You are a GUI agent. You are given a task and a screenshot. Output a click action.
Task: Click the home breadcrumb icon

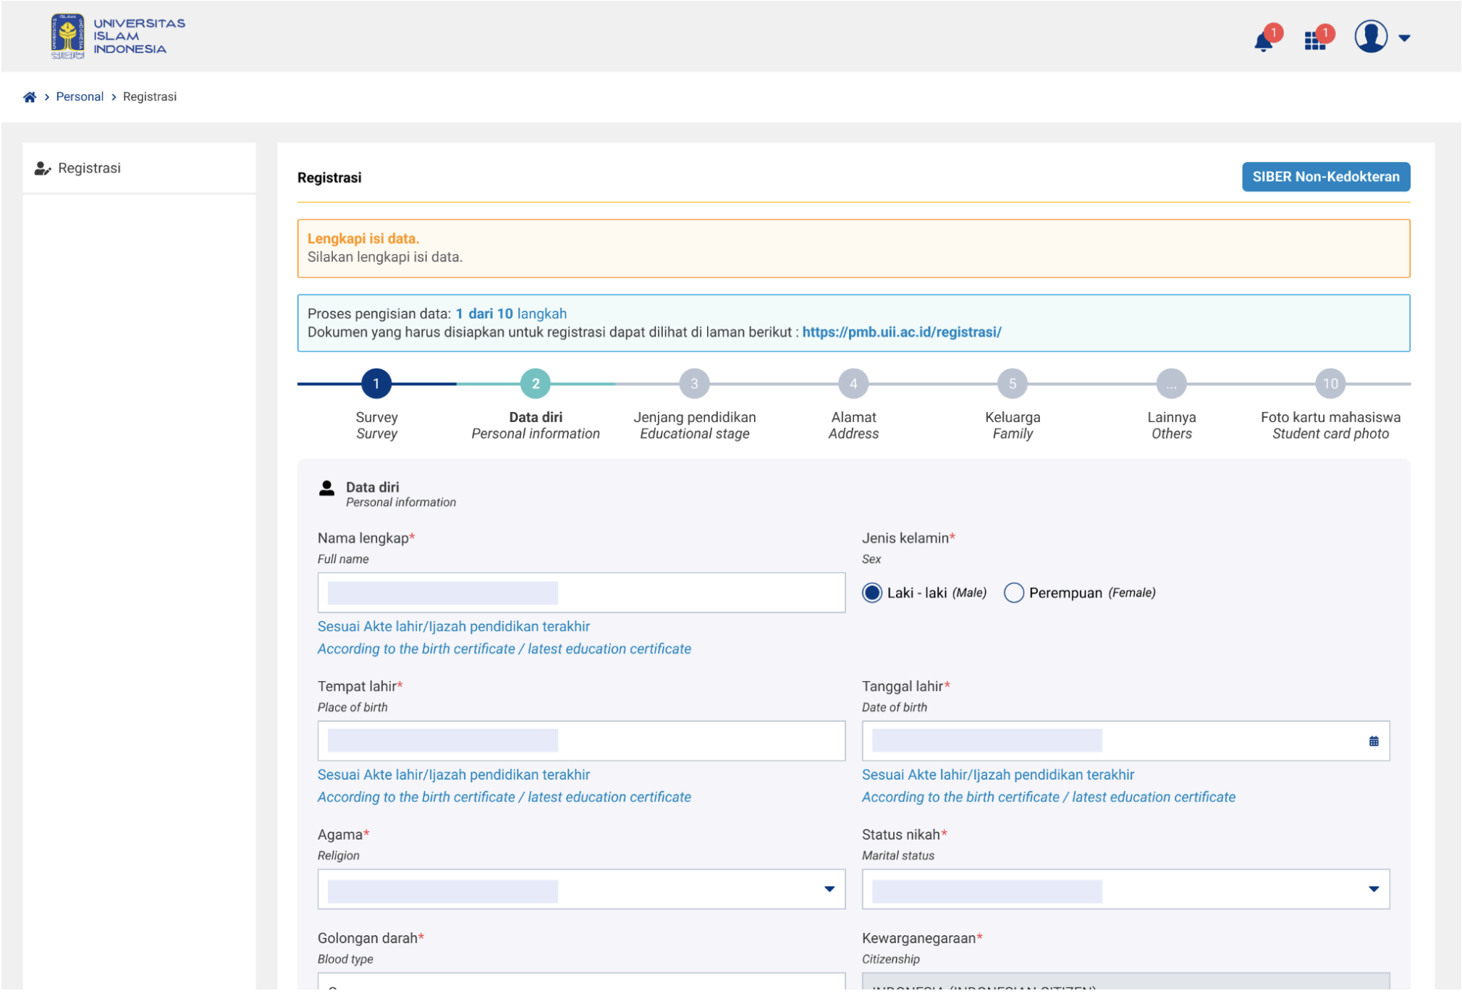pos(30,97)
